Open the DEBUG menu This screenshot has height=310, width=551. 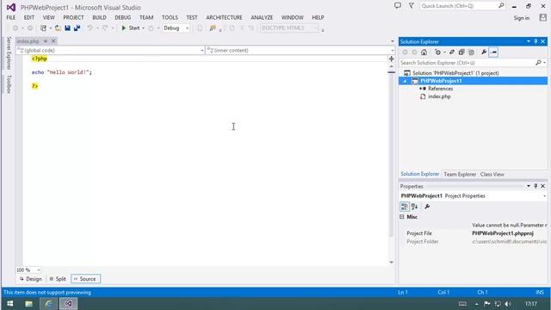point(122,17)
